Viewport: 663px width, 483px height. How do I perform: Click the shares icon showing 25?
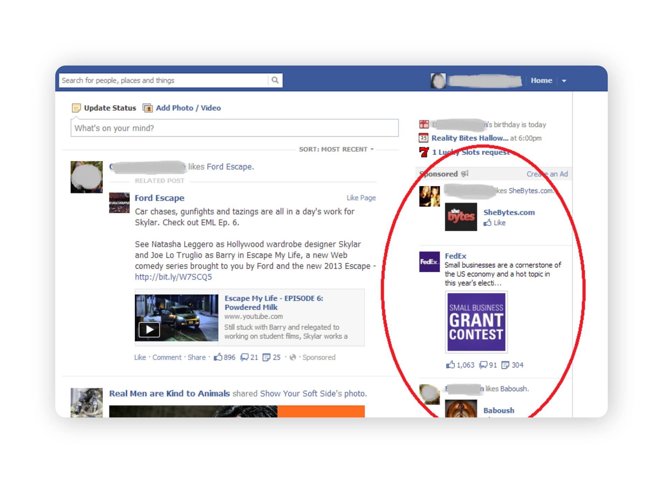pos(266,357)
